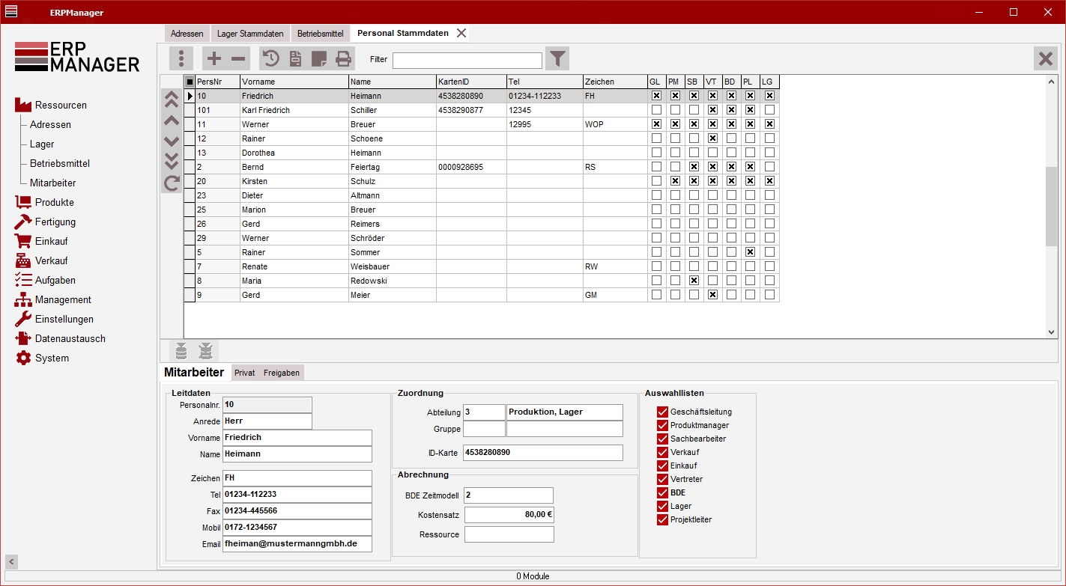
Task: Click the Abteilung name field Produktion, Lager
Action: click(x=565, y=412)
